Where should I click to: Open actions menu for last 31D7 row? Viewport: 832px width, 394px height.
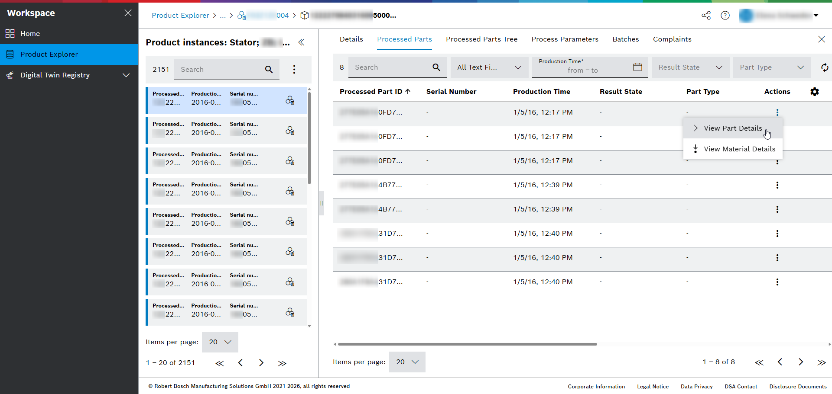[x=777, y=282]
